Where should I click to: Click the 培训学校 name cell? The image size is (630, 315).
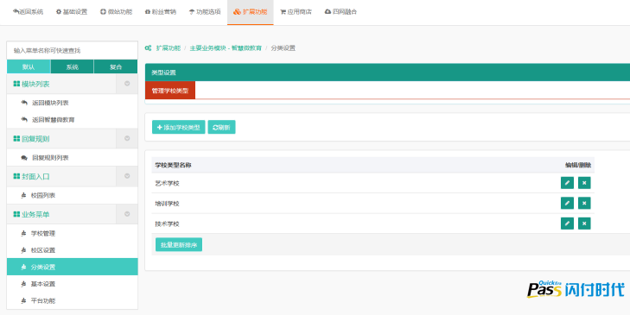tap(167, 204)
